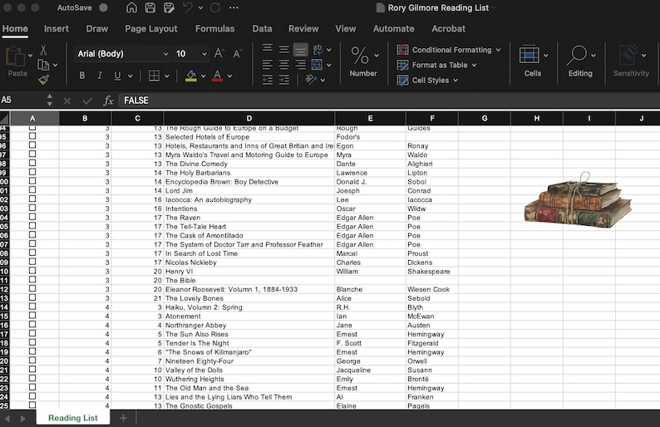This screenshot has height=427, width=660.
Task: Switch to the Draw tab
Action: (96, 28)
